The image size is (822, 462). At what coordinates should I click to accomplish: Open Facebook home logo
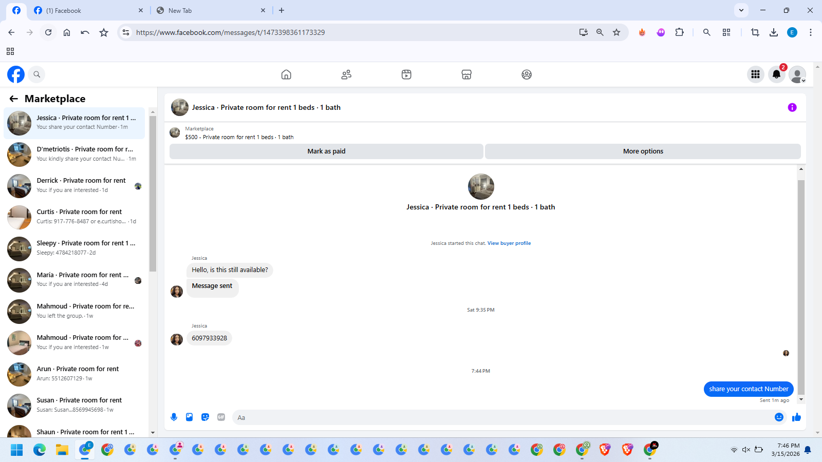16,74
